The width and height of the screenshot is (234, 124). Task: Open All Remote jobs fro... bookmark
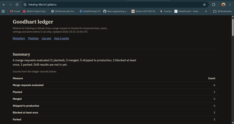[x=63, y=11]
